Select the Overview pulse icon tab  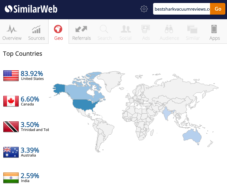tap(12, 32)
